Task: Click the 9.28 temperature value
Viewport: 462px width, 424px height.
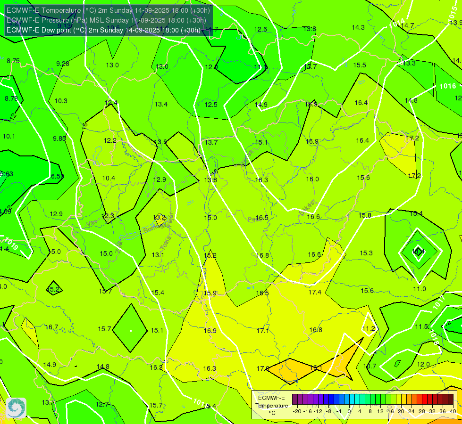Action: click(63, 64)
